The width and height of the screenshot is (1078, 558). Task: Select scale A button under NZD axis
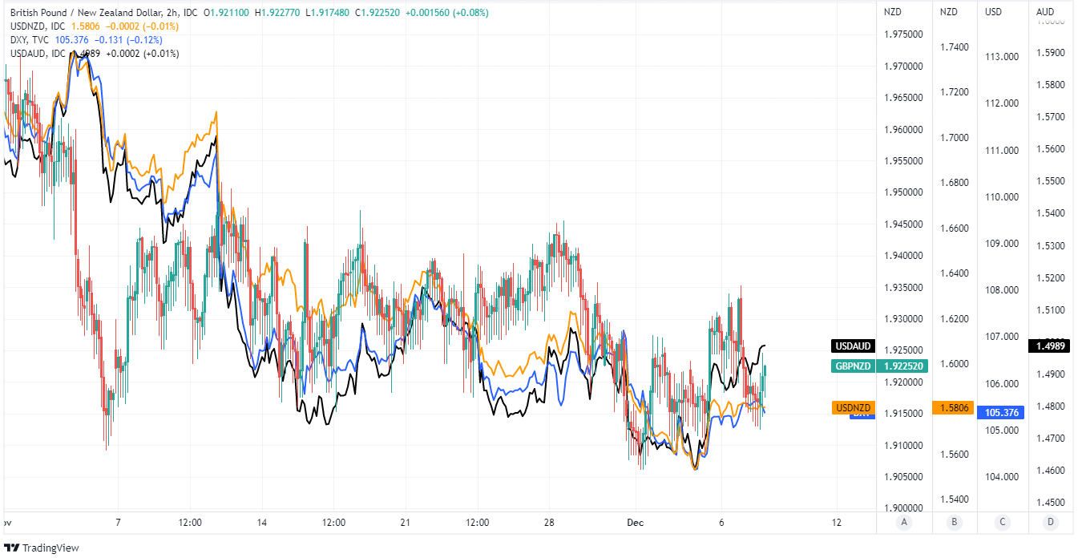point(903,522)
